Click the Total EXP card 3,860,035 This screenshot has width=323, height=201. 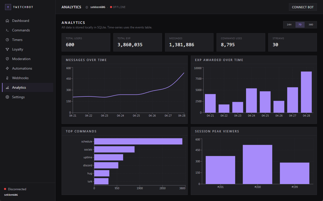(138, 42)
